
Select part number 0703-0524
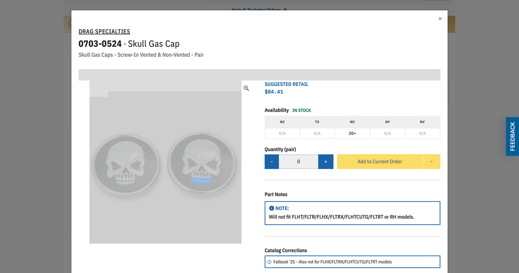pyautogui.click(x=100, y=44)
